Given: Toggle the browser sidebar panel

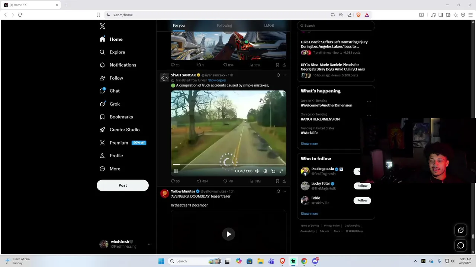Looking at the screenshot, I should [441, 15].
